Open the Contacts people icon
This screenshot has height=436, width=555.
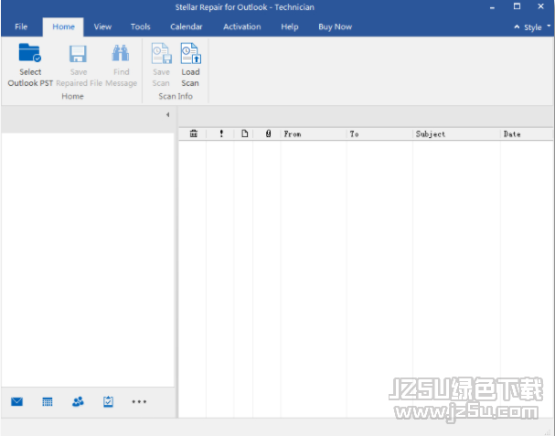coord(78,401)
